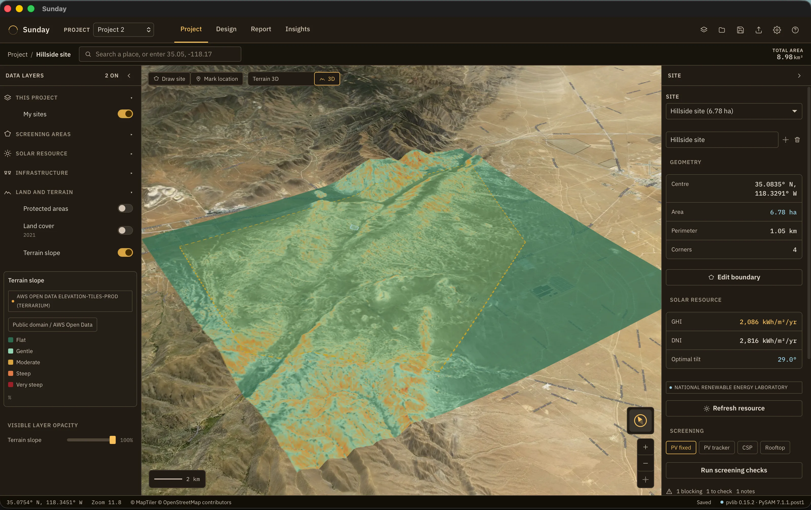The image size is (811, 510).
Task: Collapse the Site panel chevron
Action: tap(799, 75)
